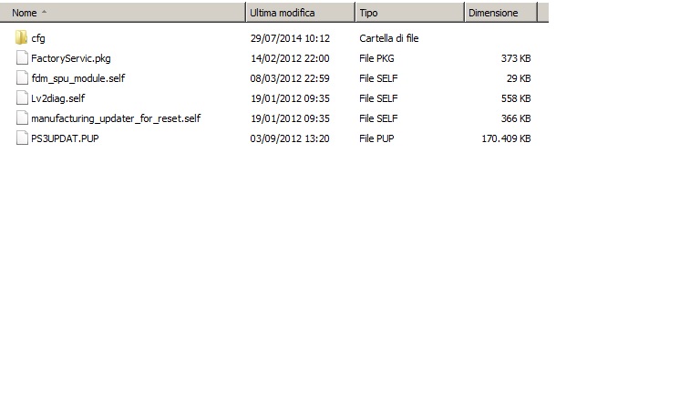Click the Lv2diag.self file icon

click(22, 98)
